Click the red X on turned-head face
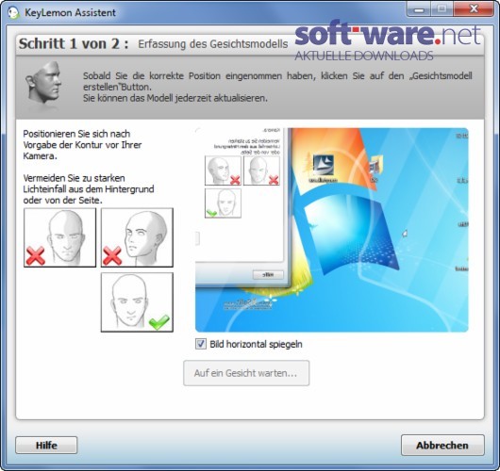This screenshot has height=471, width=500. pyautogui.click(x=112, y=255)
